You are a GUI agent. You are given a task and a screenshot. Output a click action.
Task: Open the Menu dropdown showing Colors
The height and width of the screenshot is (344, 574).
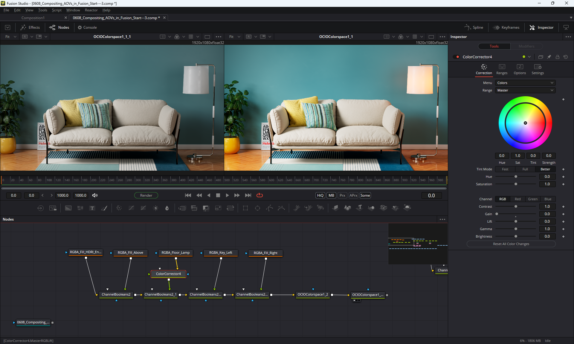tap(525, 83)
